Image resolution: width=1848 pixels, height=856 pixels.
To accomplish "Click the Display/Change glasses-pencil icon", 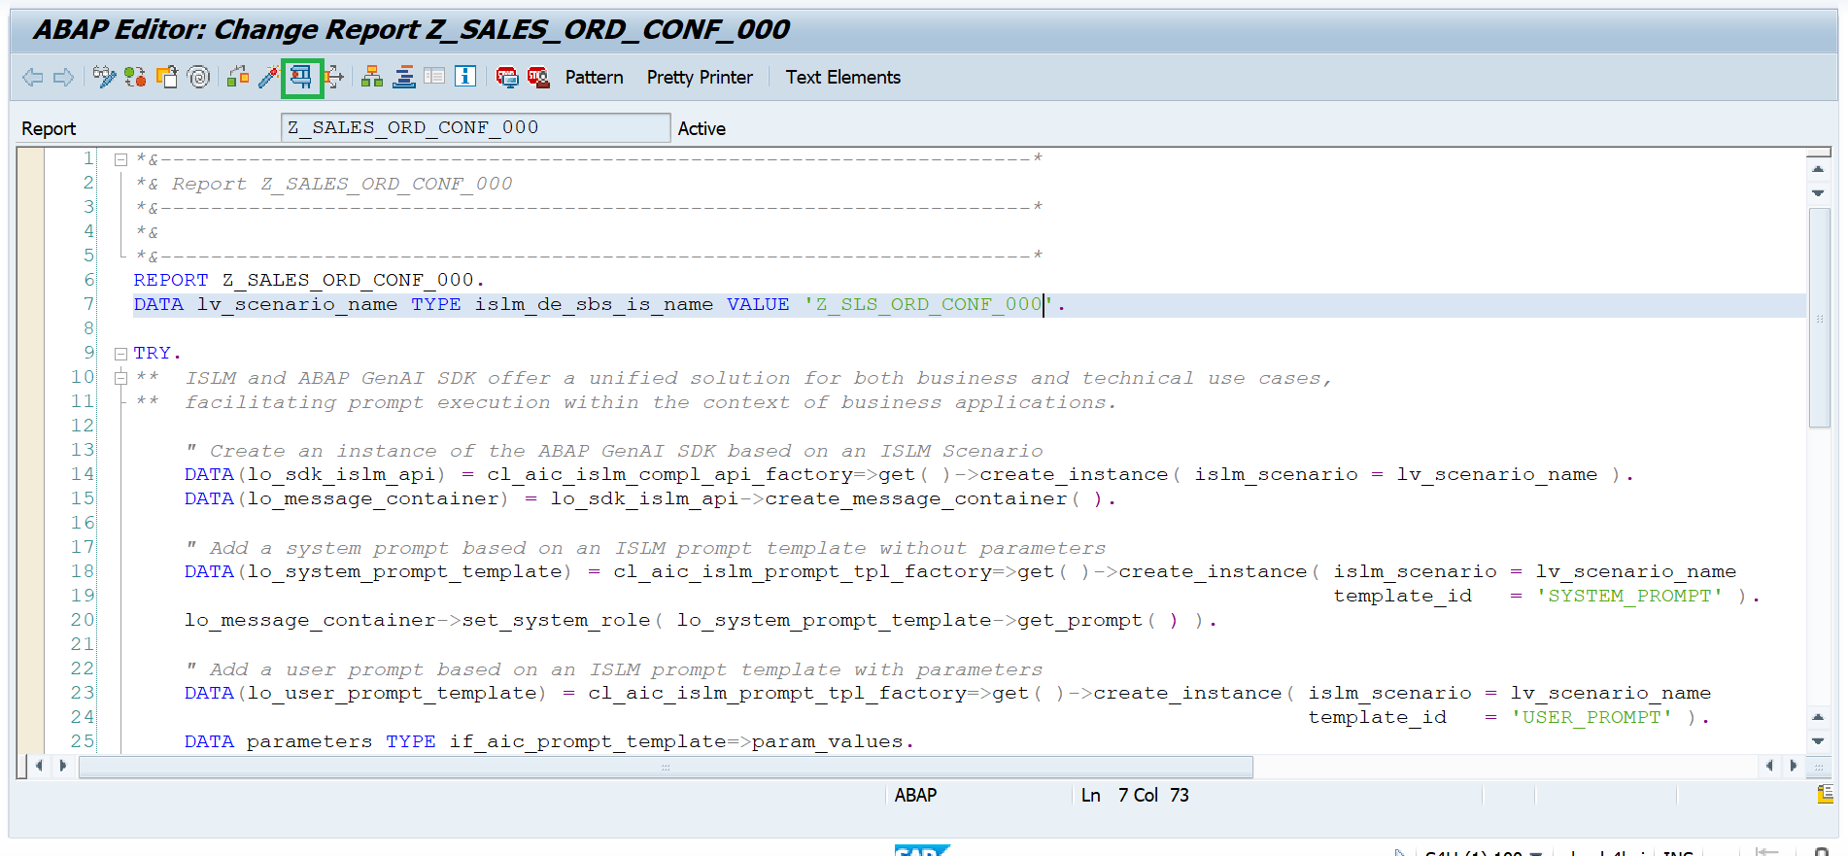I will pos(104,77).
